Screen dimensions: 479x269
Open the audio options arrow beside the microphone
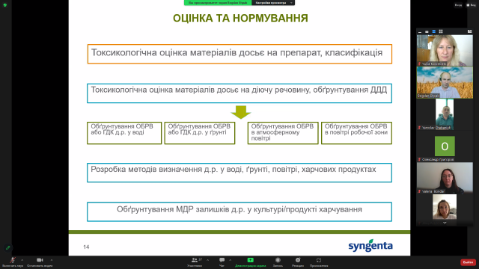[22, 260]
